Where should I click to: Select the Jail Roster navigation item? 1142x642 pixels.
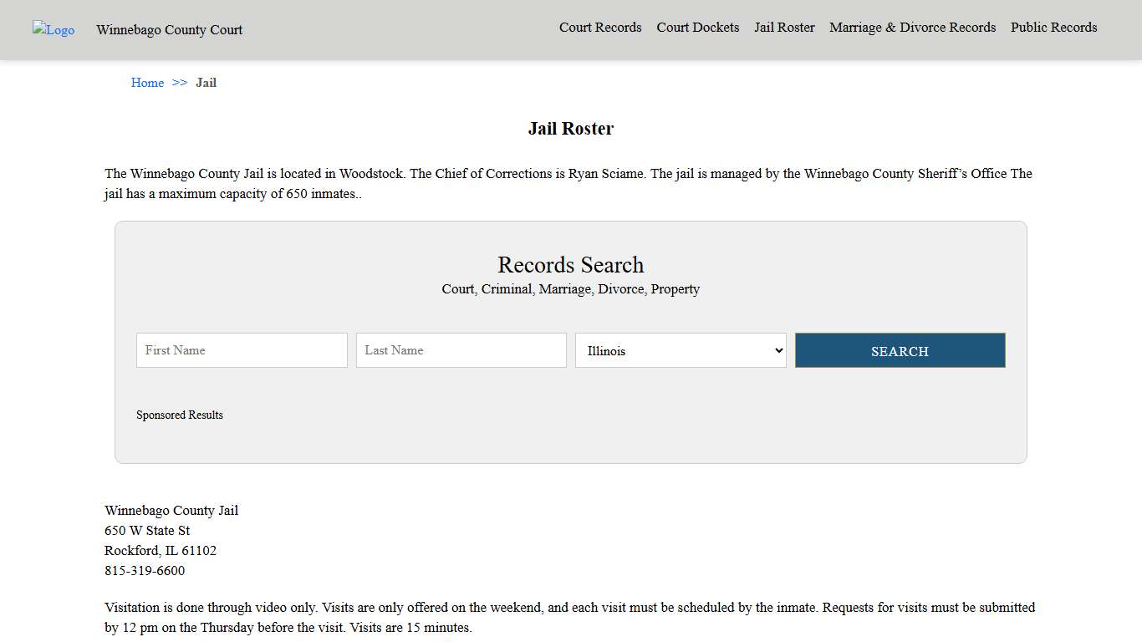point(783,27)
